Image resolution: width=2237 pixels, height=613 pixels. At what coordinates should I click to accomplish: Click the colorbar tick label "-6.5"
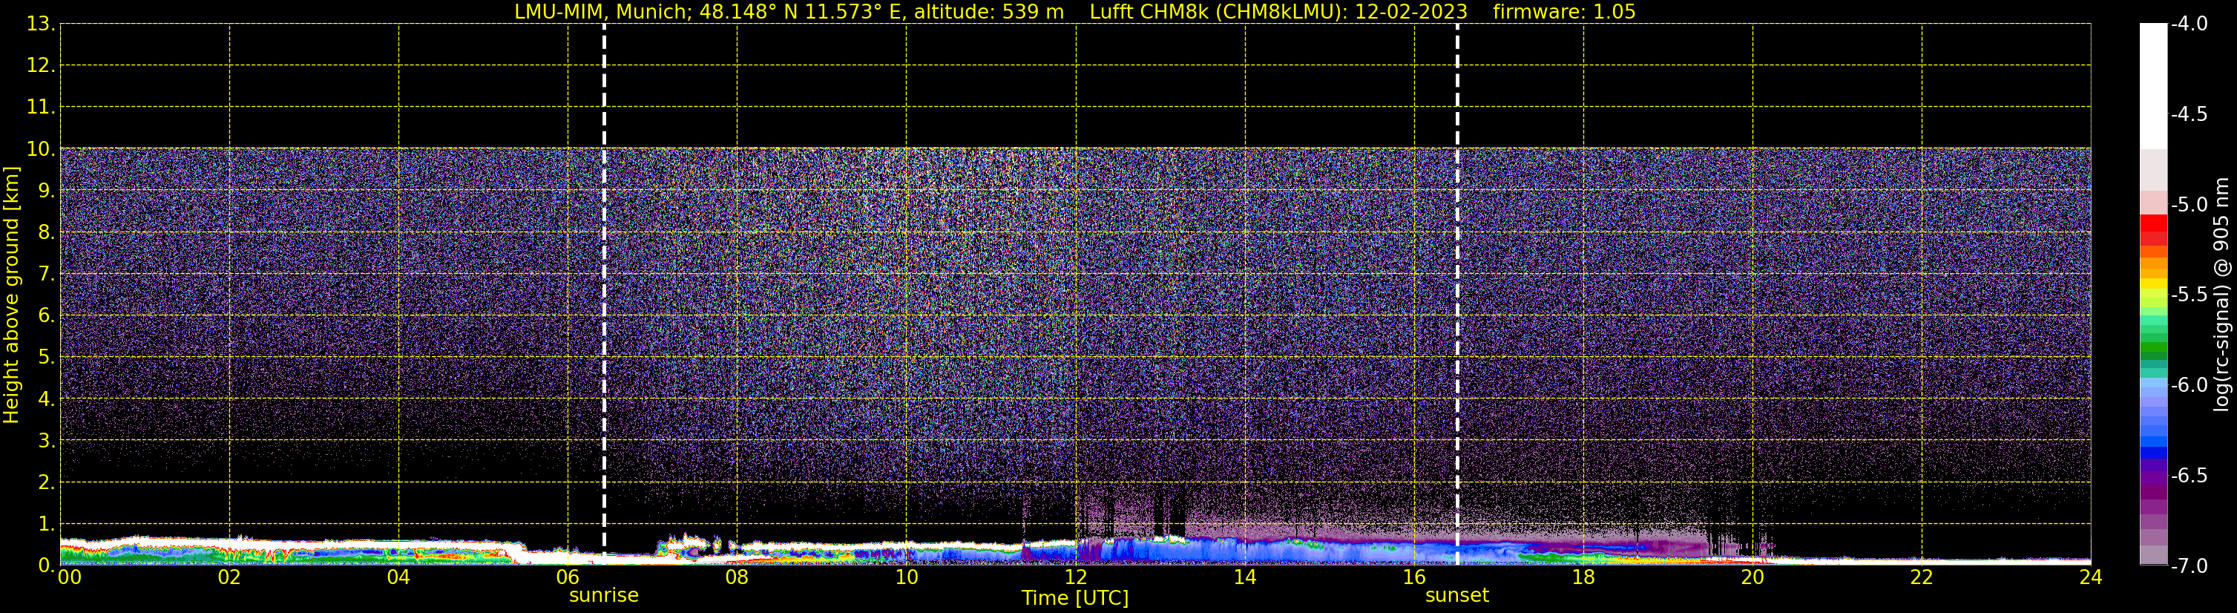point(2188,476)
